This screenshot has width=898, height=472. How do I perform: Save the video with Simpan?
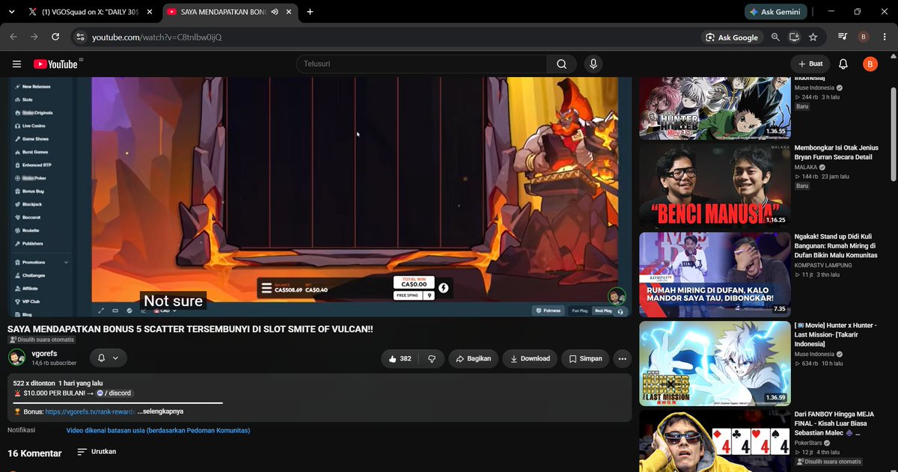click(x=585, y=359)
